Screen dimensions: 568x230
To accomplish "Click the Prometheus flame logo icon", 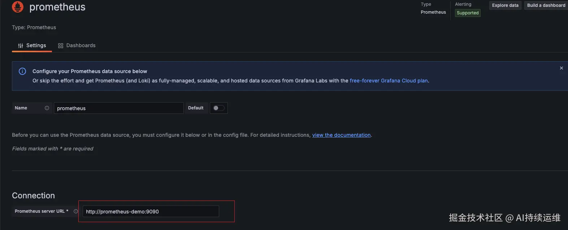I will [x=18, y=7].
